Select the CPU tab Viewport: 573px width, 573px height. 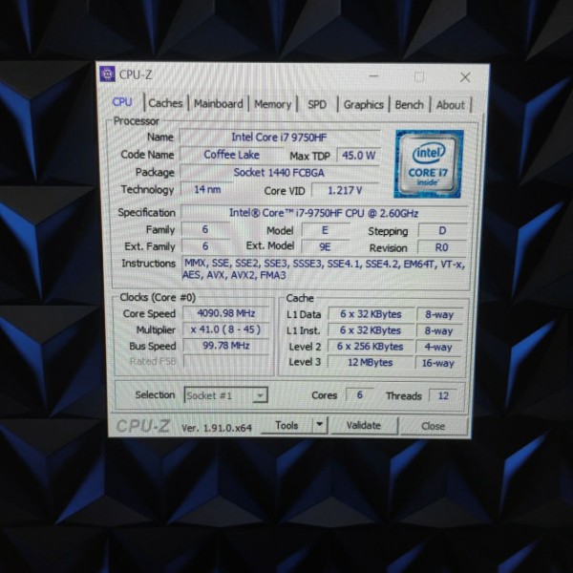tap(122, 102)
